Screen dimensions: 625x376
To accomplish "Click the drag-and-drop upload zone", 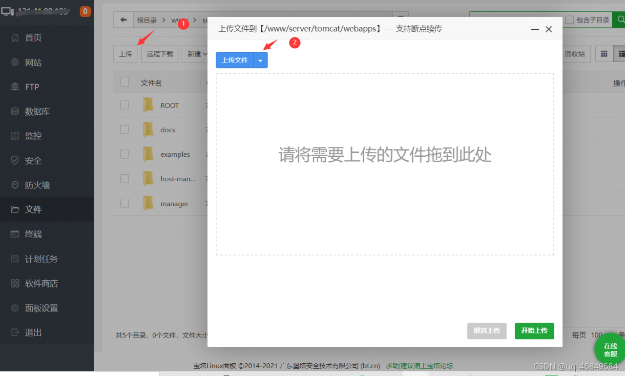I will click(x=385, y=164).
